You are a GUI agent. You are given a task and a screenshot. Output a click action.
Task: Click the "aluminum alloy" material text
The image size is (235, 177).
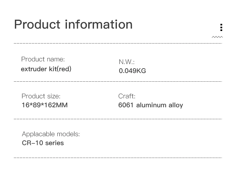(159, 105)
